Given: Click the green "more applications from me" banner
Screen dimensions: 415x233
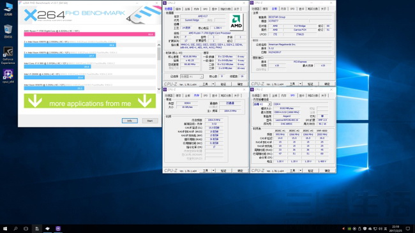Looking at the screenshot, I should pyautogui.click(x=90, y=101).
